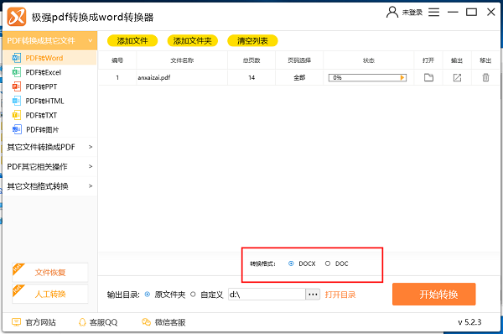Click file name anxaizai.pdf
Image resolution: width=503 pixels, height=334 pixels.
(154, 77)
